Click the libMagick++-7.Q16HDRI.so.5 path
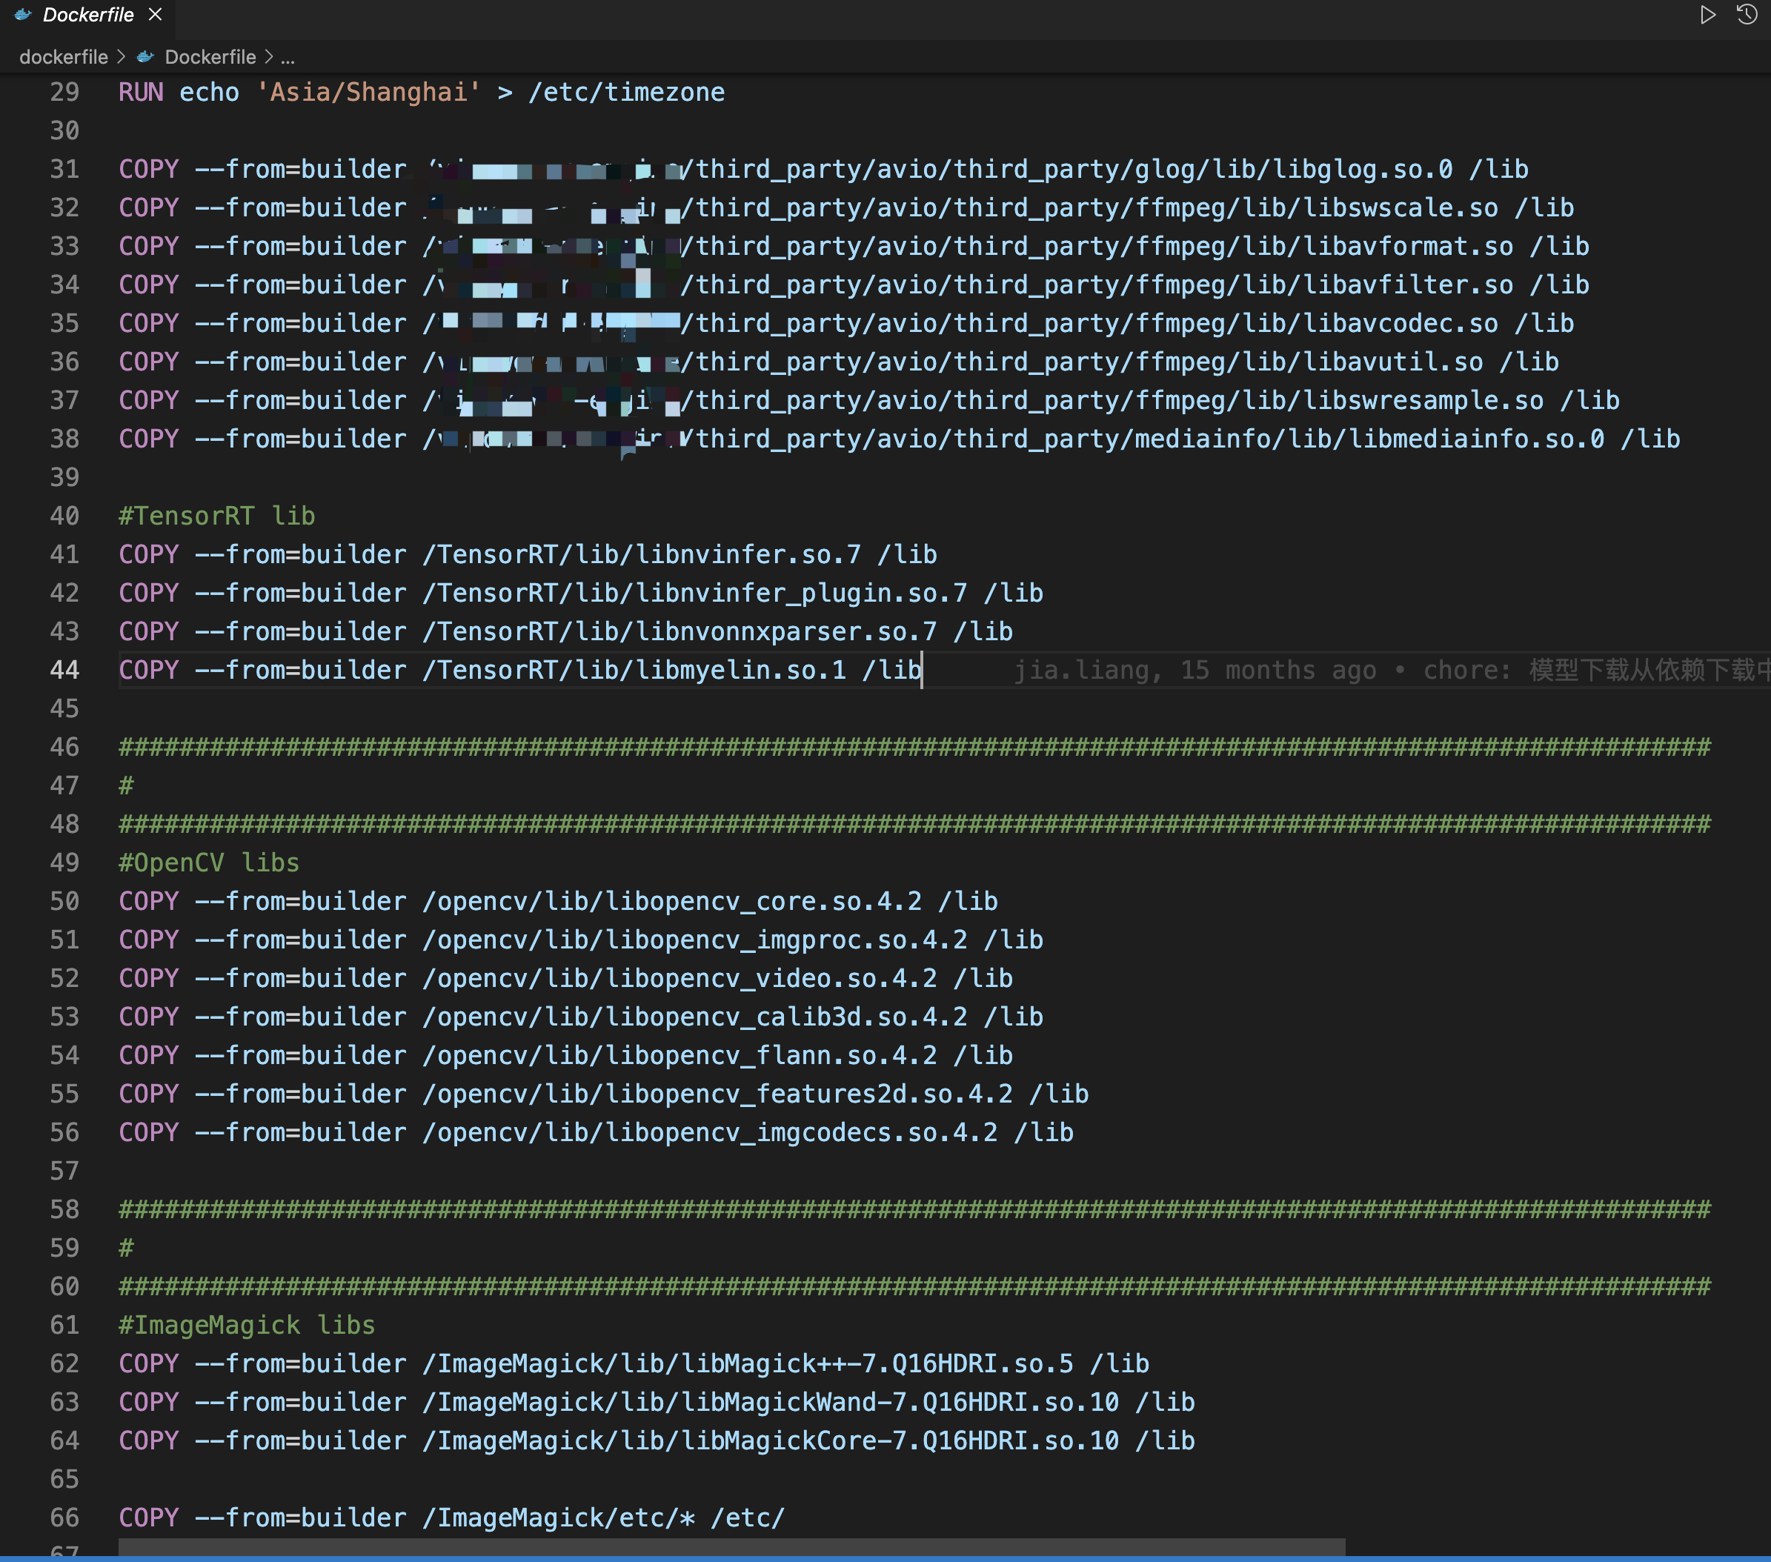1771x1562 pixels. [748, 1364]
